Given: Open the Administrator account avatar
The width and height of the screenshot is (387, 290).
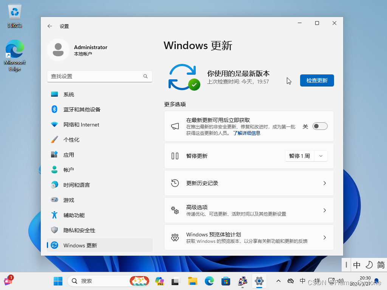Looking at the screenshot, I should tap(58, 50).
